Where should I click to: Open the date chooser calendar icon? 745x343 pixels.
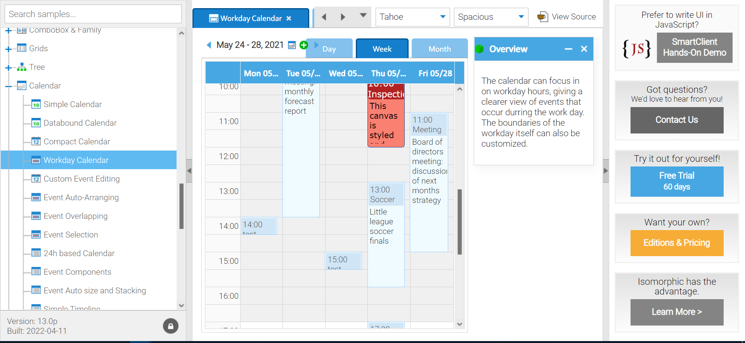(x=292, y=45)
